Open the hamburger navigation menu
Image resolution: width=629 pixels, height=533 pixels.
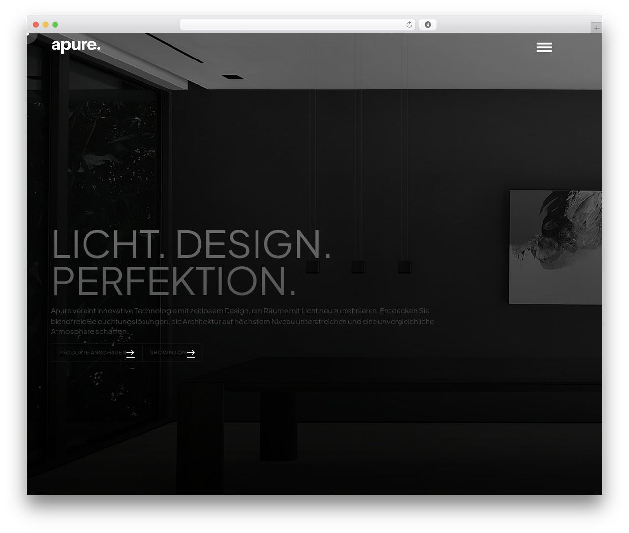(544, 47)
